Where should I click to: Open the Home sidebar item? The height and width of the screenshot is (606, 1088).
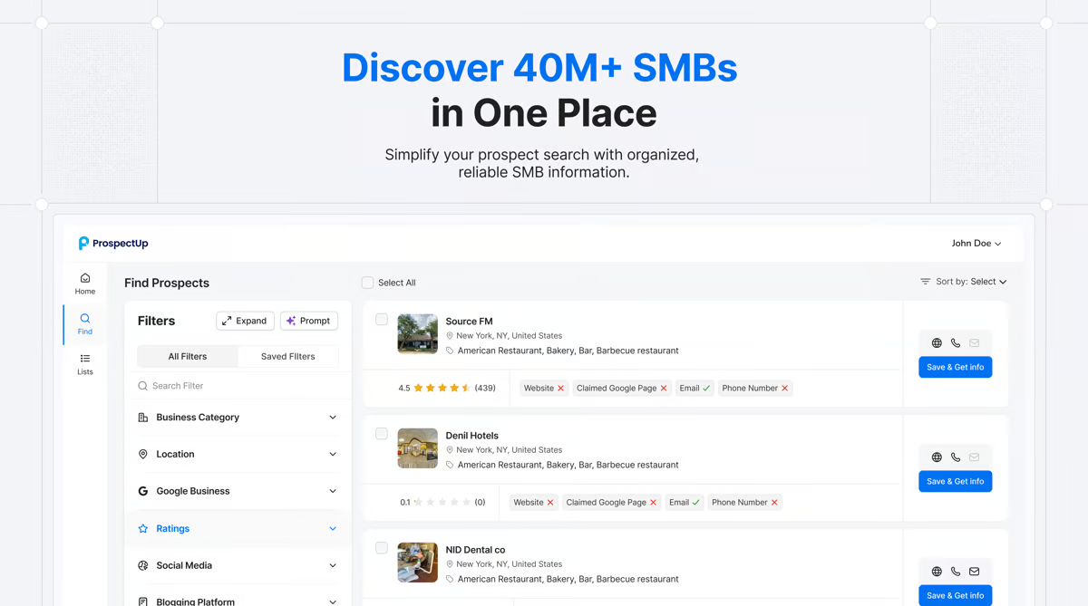coord(85,284)
